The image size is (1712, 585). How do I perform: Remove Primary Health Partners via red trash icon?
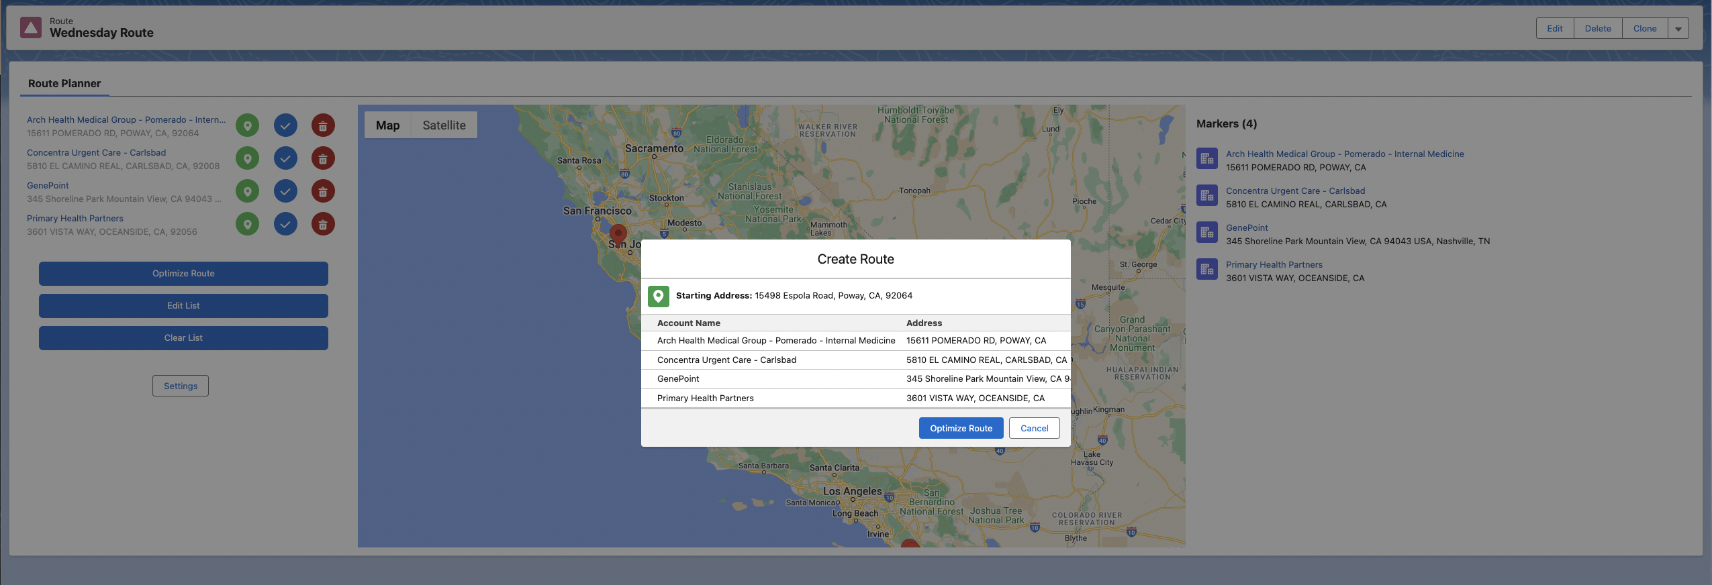click(x=323, y=224)
